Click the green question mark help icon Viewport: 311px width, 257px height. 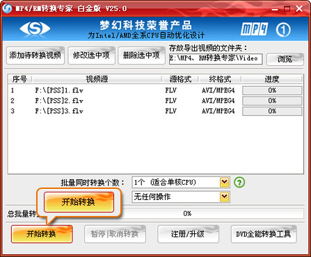[x=239, y=183]
